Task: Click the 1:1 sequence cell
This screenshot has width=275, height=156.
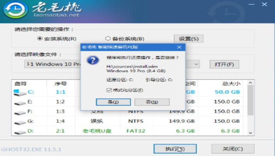Action: [x=60, y=92]
